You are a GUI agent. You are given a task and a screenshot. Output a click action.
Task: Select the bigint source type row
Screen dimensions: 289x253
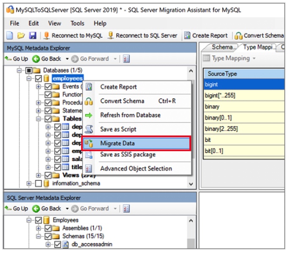click(x=244, y=84)
